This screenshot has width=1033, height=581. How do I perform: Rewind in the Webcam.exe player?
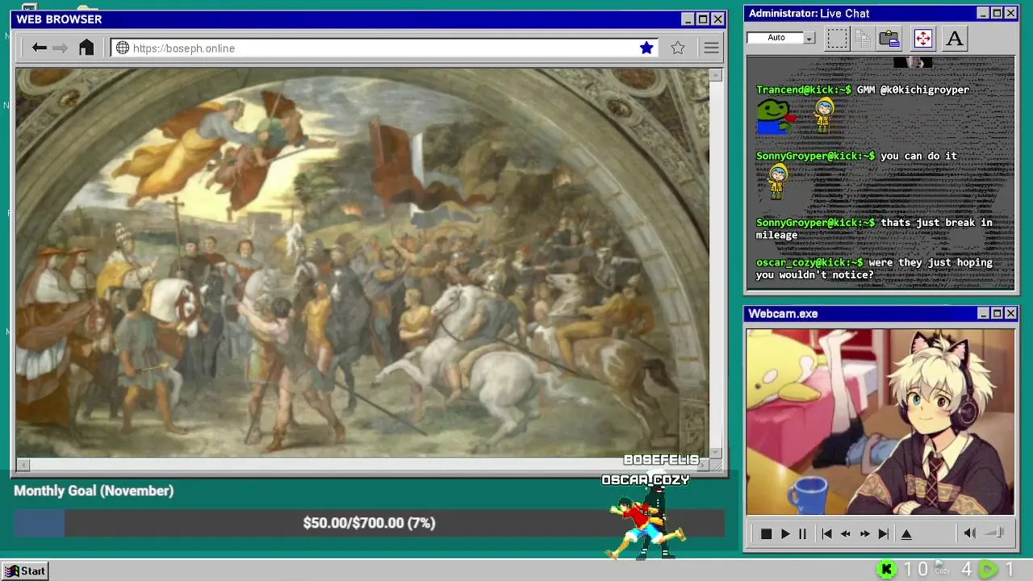click(x=845, y=533)
